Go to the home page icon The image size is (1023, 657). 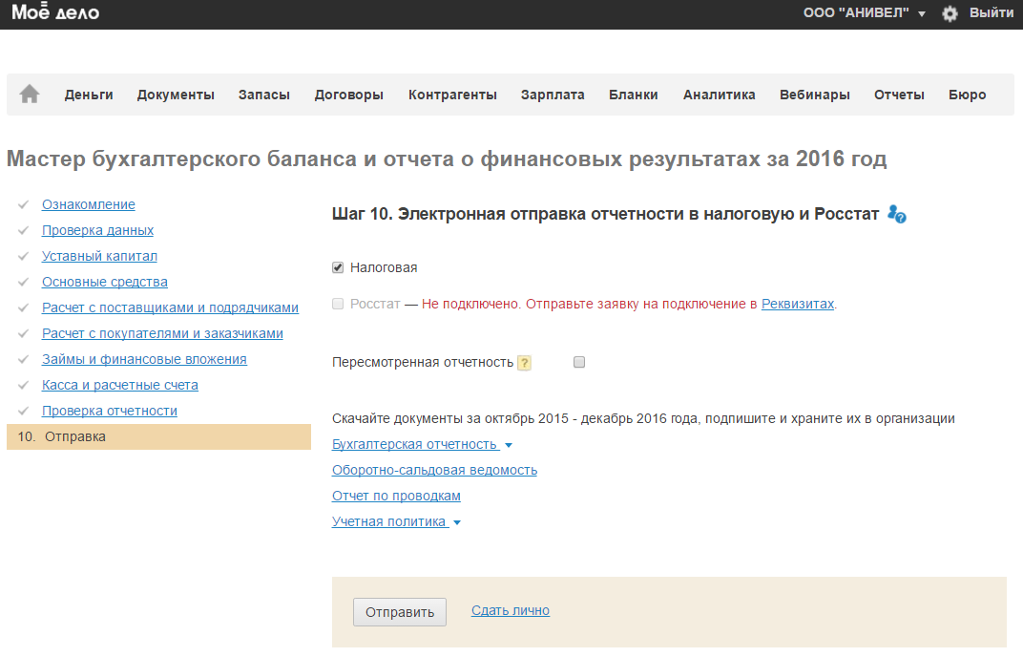30,95
